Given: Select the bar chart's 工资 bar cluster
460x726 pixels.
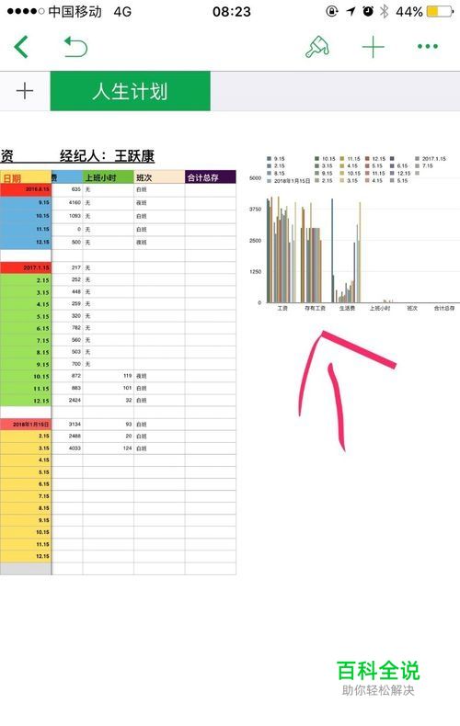Looking at the screenshot, I should click(281, 250).
